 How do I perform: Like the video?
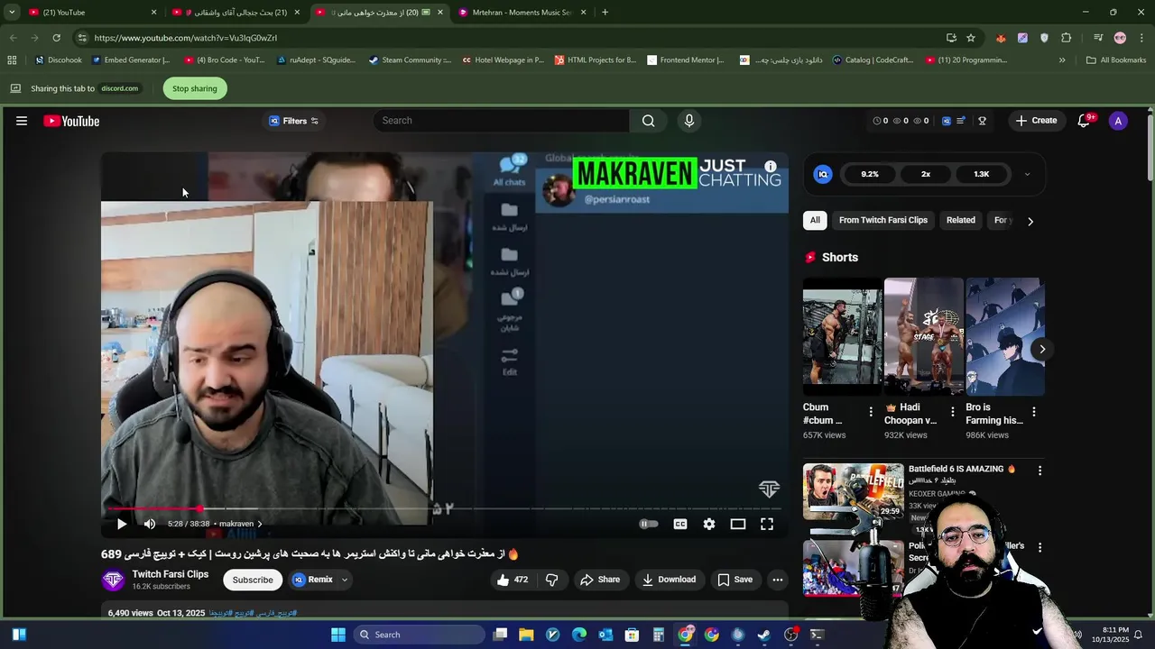[x=512, y=580]
